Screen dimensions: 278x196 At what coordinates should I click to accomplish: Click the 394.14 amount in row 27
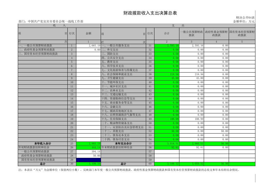tap(89, 152)
